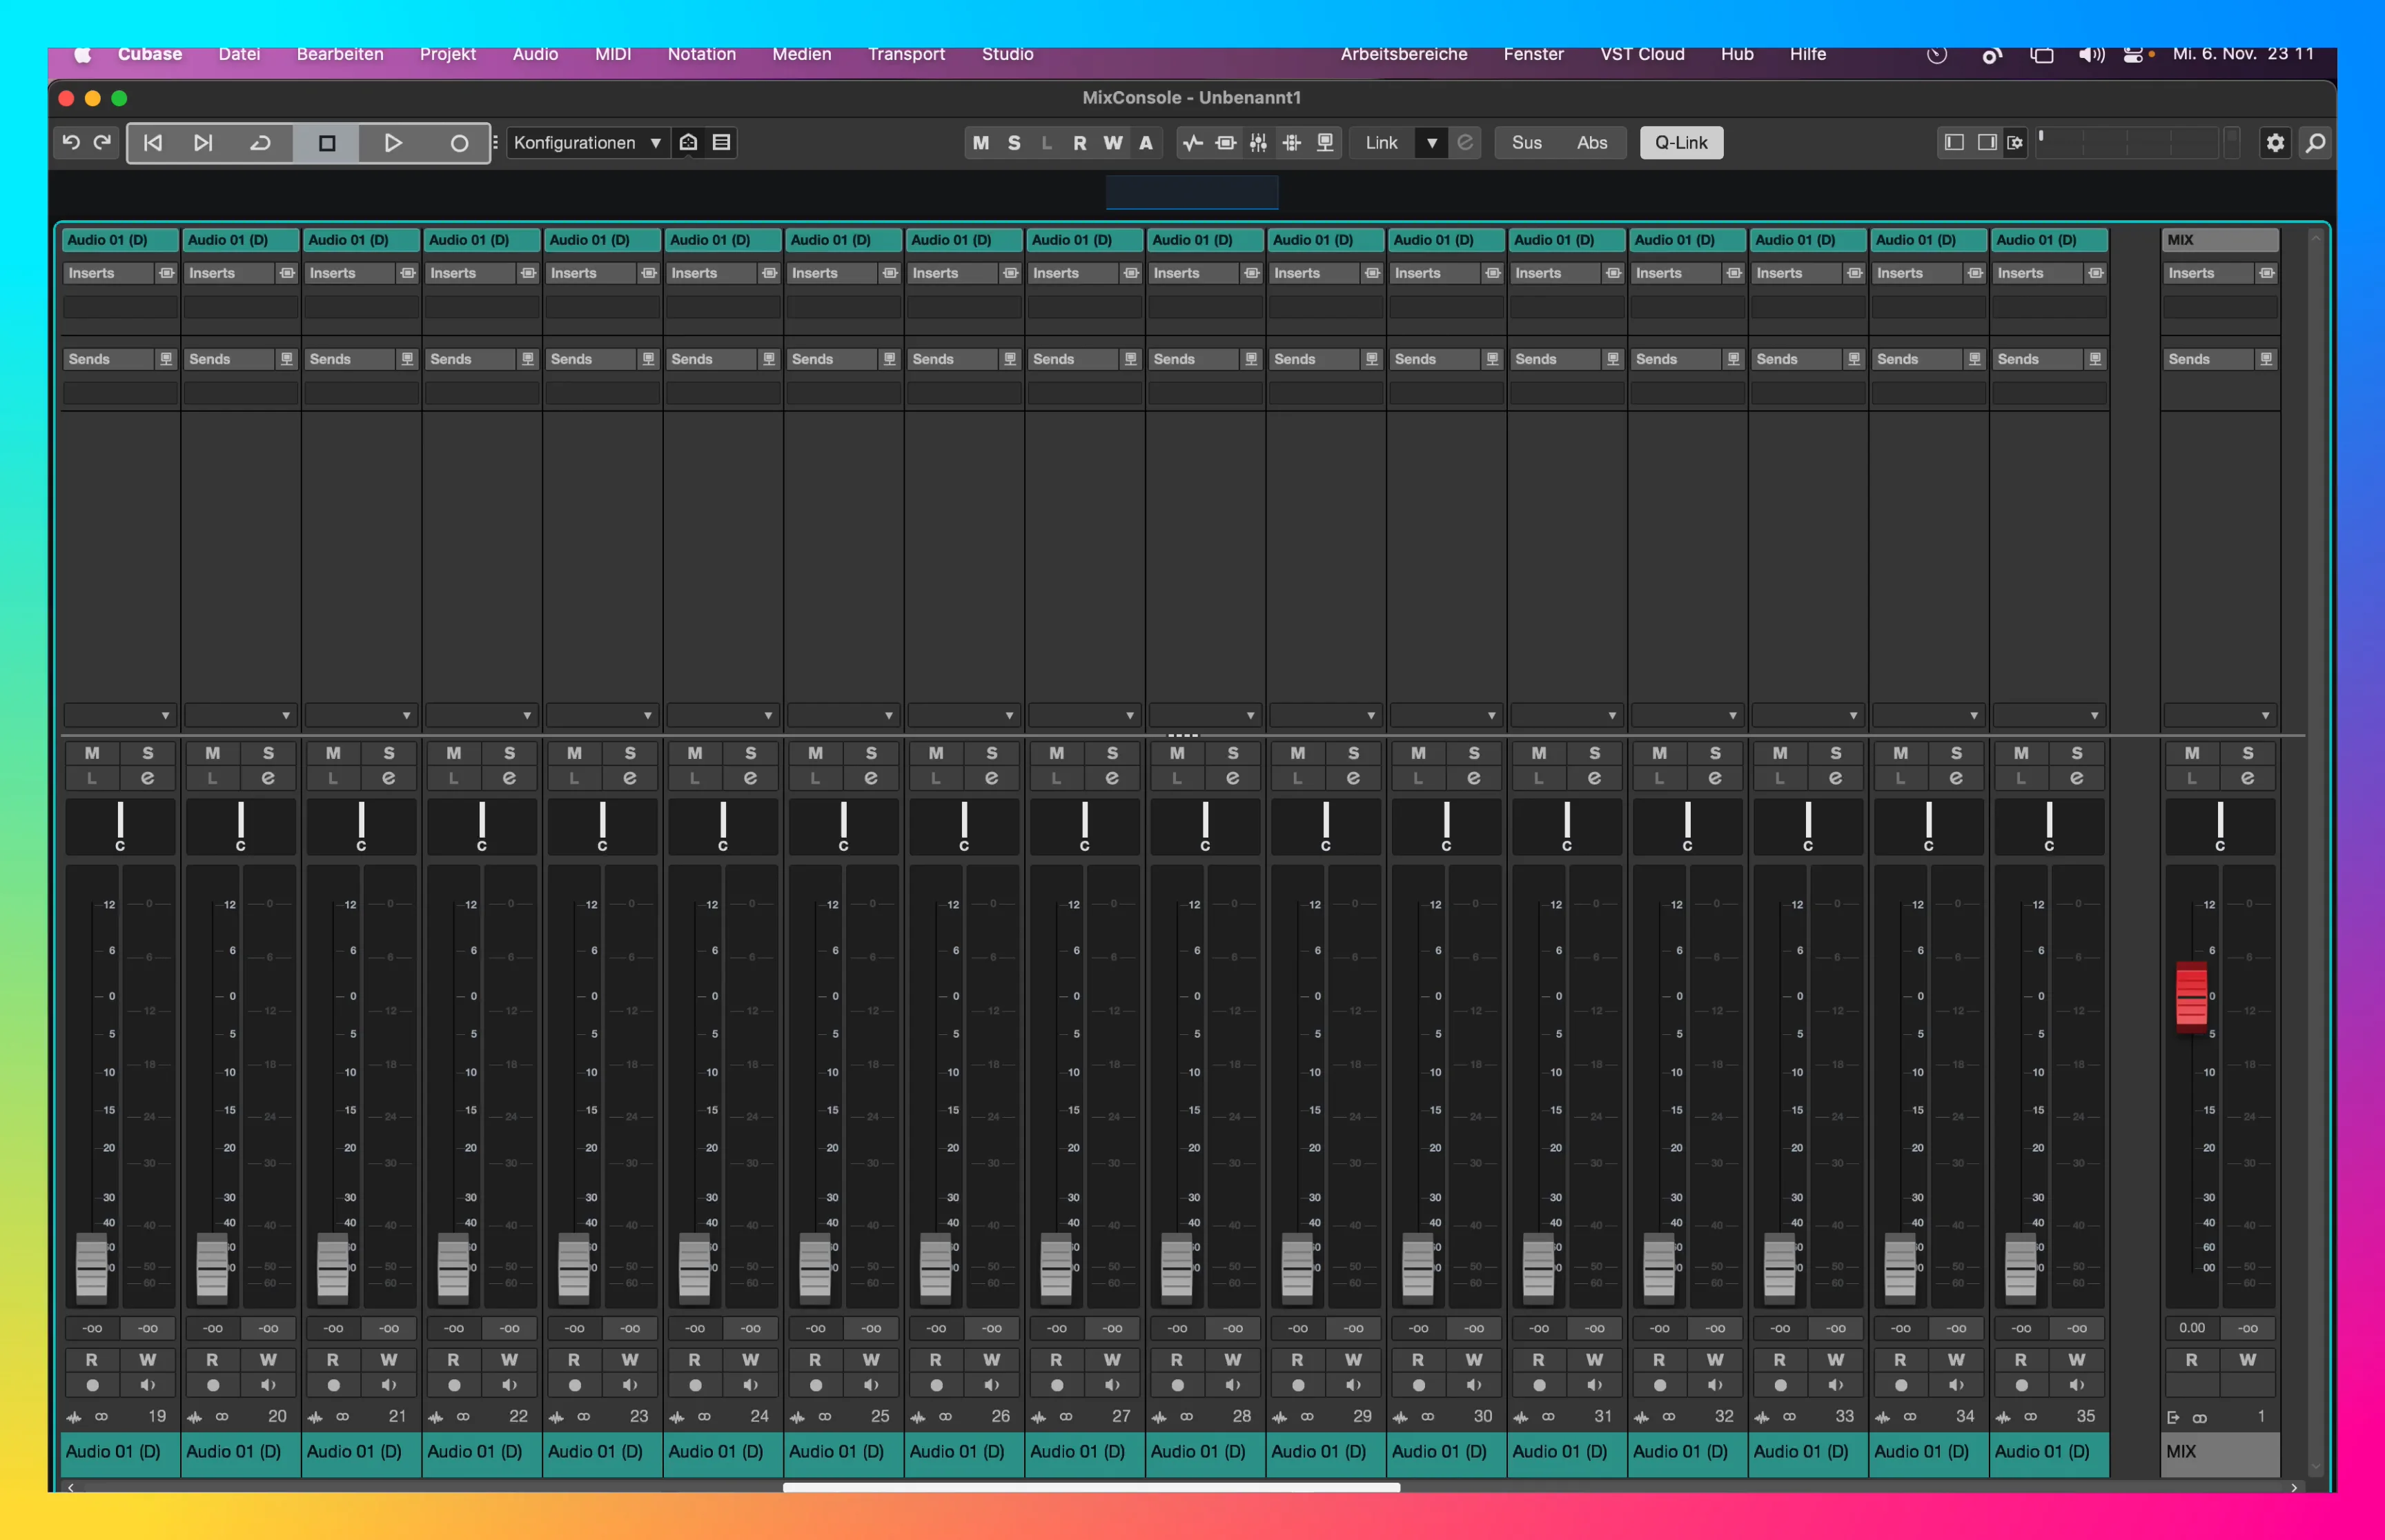The image size is (2385, 1540).
Task: Open the Link mode dropdown arrow
Action: (x=1433, y=142)
